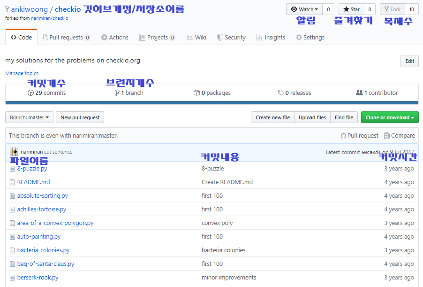The image size is (423, 287).
Task: Click the Code tab angle-brackets icon
Action: click(x=14, y=37)
